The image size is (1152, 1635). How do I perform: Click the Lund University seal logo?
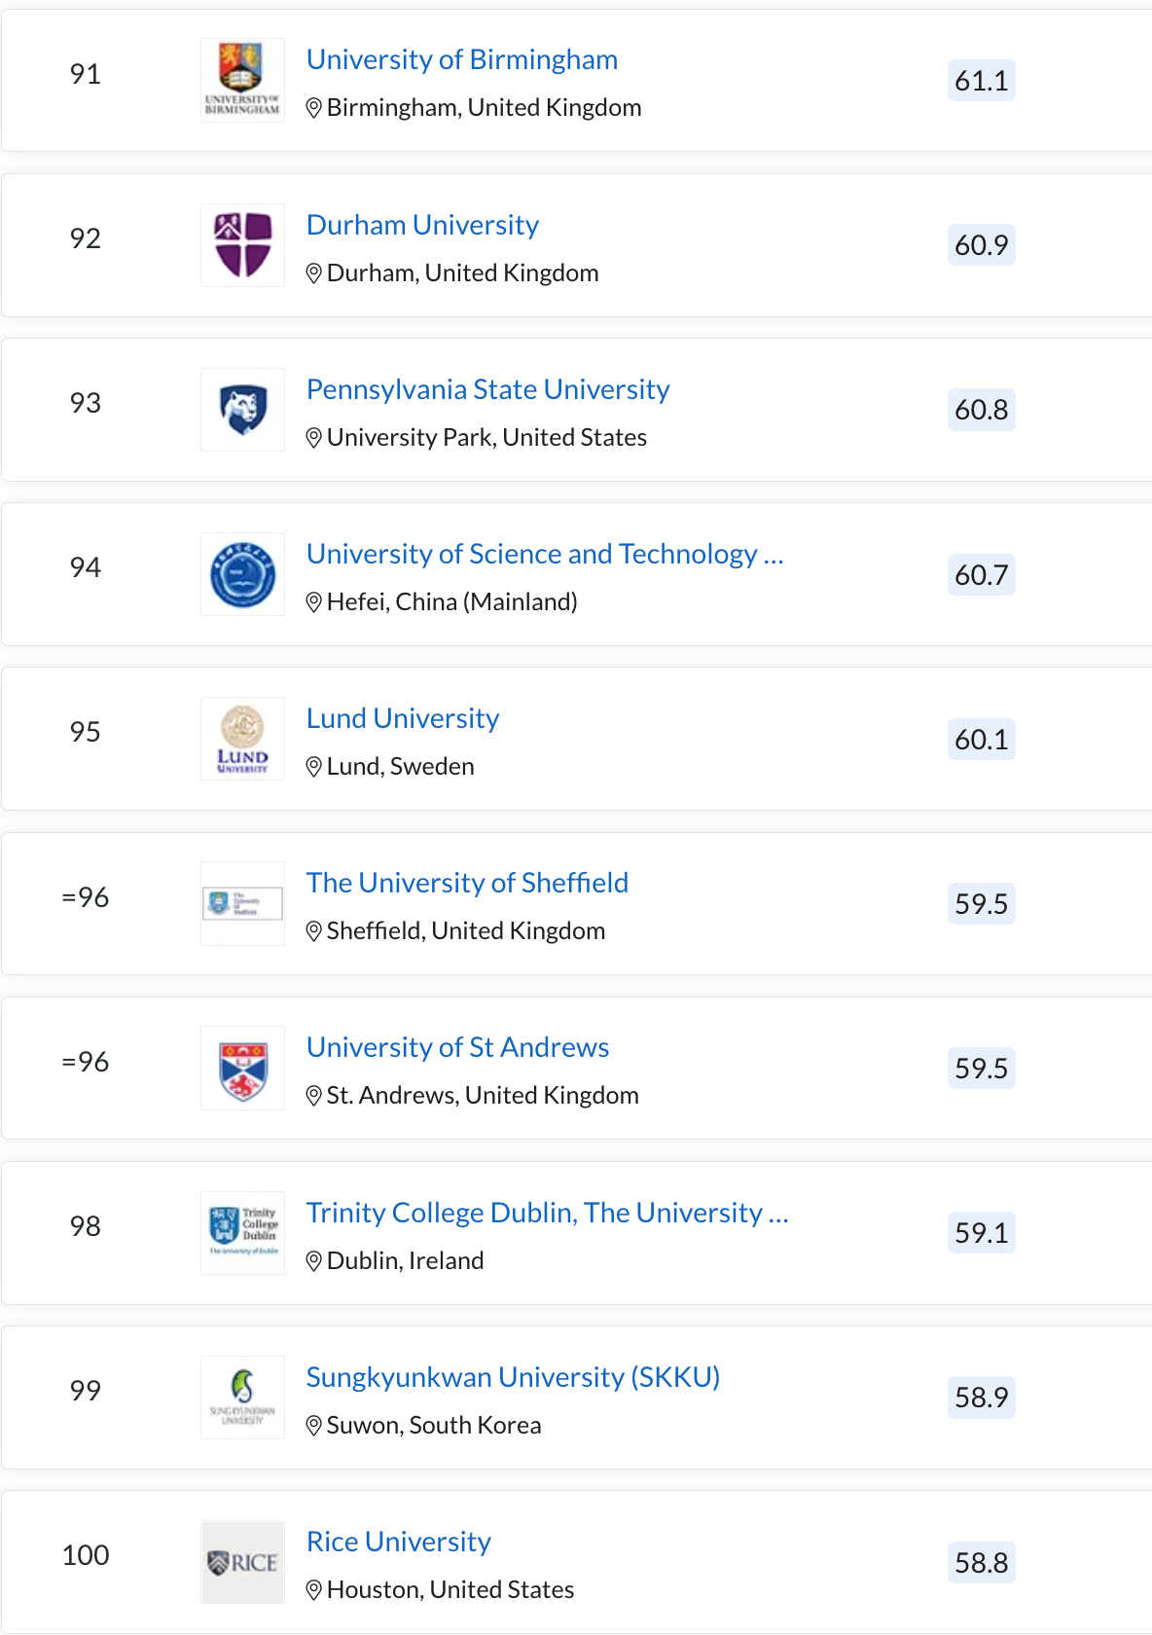point(242,739)
